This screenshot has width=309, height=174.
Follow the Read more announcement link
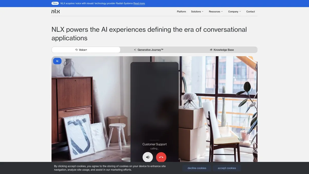tap(139, 3)
